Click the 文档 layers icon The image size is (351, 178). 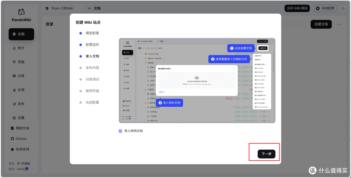[14, 34]
